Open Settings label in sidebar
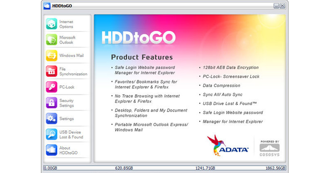 (66, 119)
